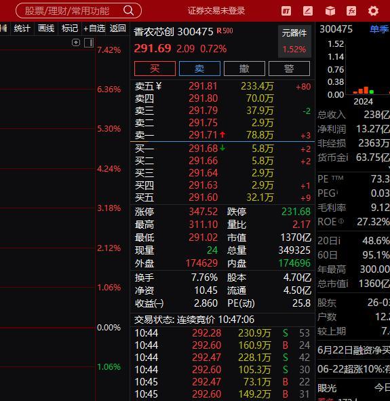The image size is (390, 401).
Task: Switch to 单季 quarterly view
Action: 379,29
